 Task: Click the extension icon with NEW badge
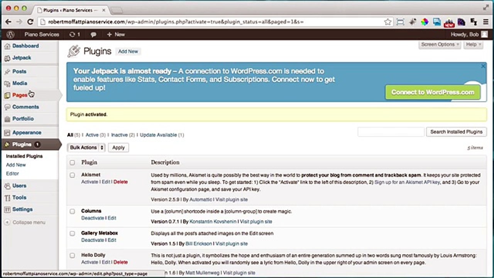click(449, 23)
